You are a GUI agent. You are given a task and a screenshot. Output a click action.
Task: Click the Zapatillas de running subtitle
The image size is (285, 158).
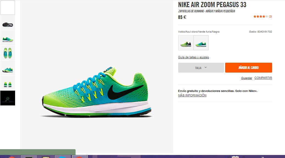click(206, 11)
